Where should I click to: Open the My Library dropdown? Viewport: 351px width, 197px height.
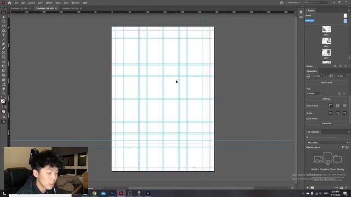pos(328,142)
